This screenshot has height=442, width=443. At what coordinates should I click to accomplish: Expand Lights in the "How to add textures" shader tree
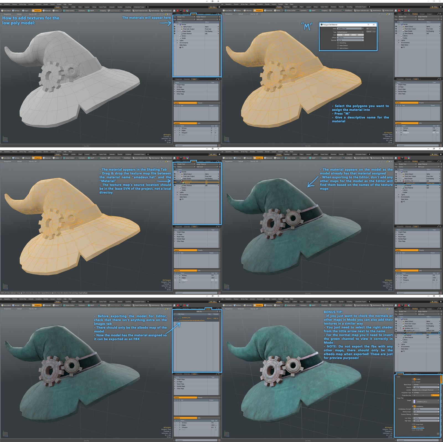177,40
